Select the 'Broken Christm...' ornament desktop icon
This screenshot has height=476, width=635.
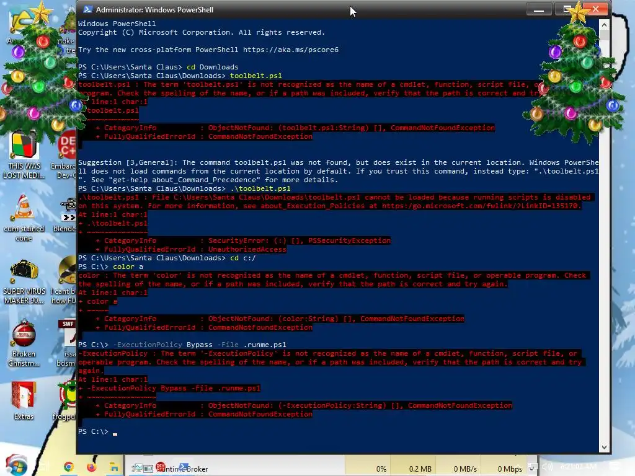(24, 344)
